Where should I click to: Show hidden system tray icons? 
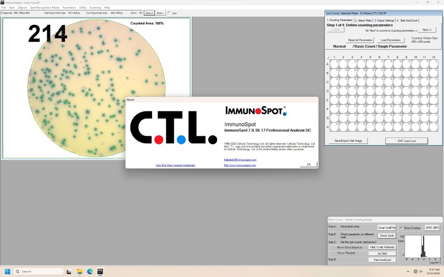[x=408, y=271]
